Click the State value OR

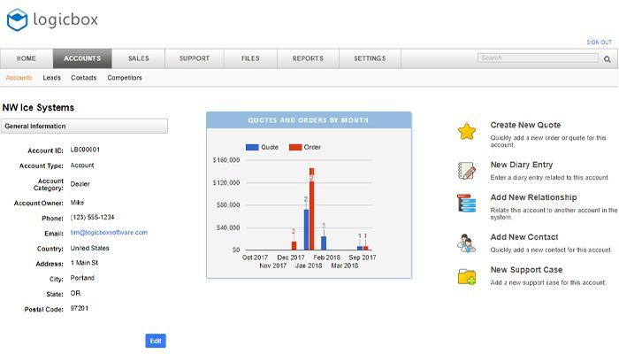75,293
